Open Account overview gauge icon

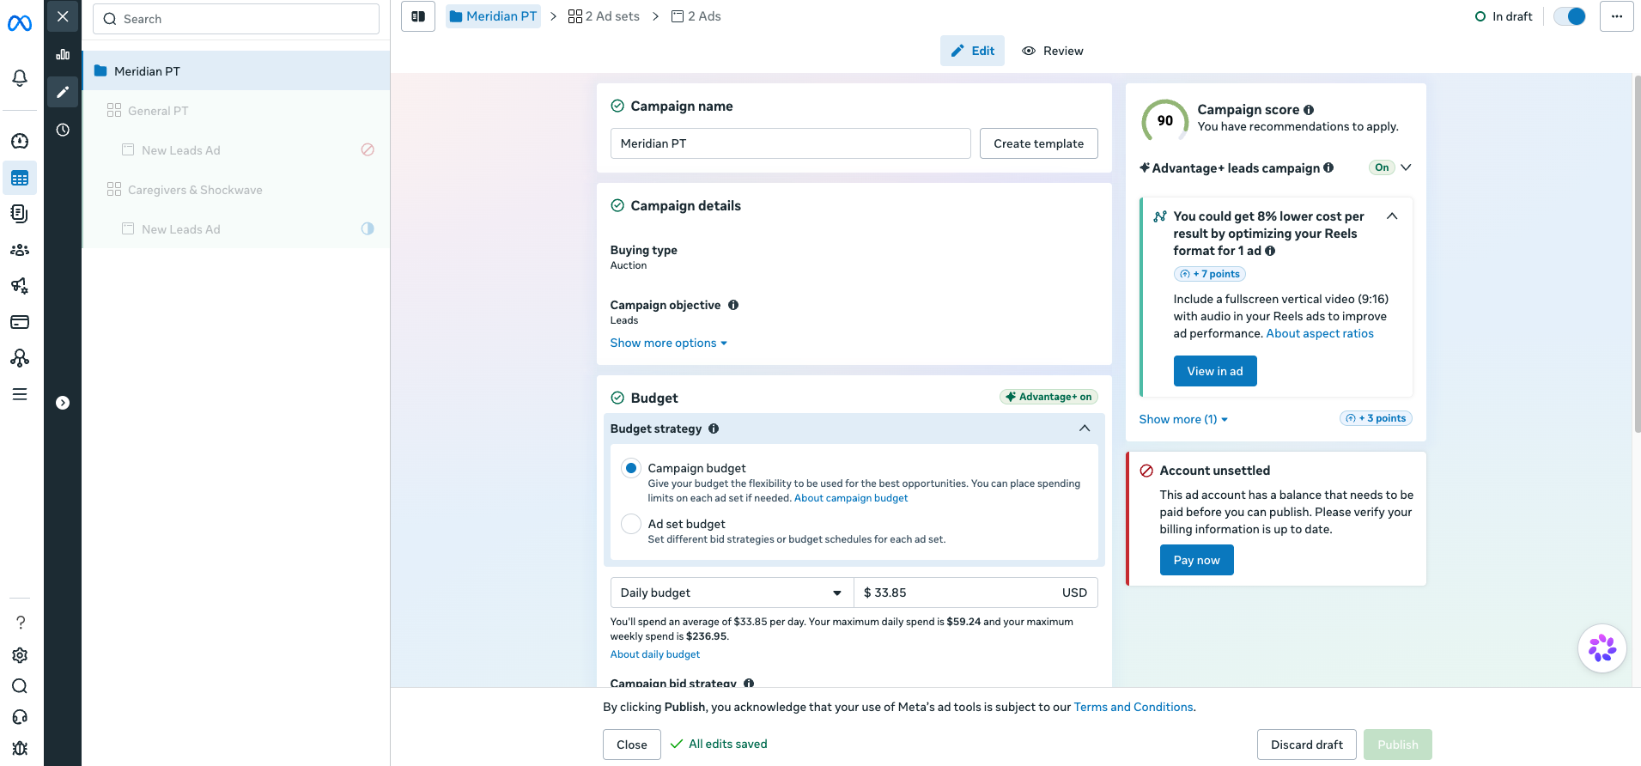20,142
